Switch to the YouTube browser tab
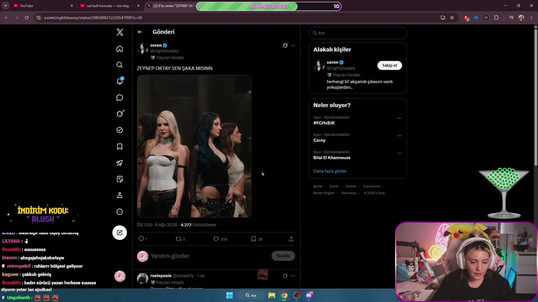Image resolution: width=538 pixels, height=302 pixels. 40,6
